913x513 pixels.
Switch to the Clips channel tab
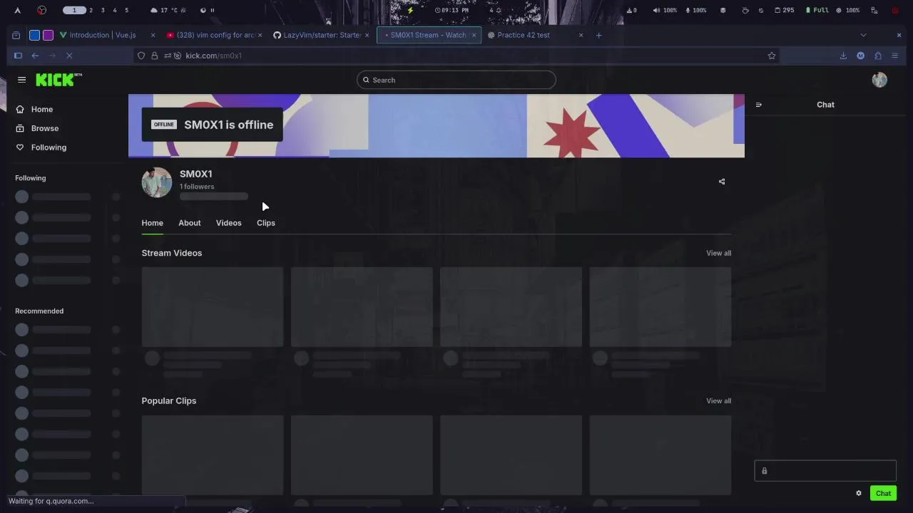click(266, 223)
